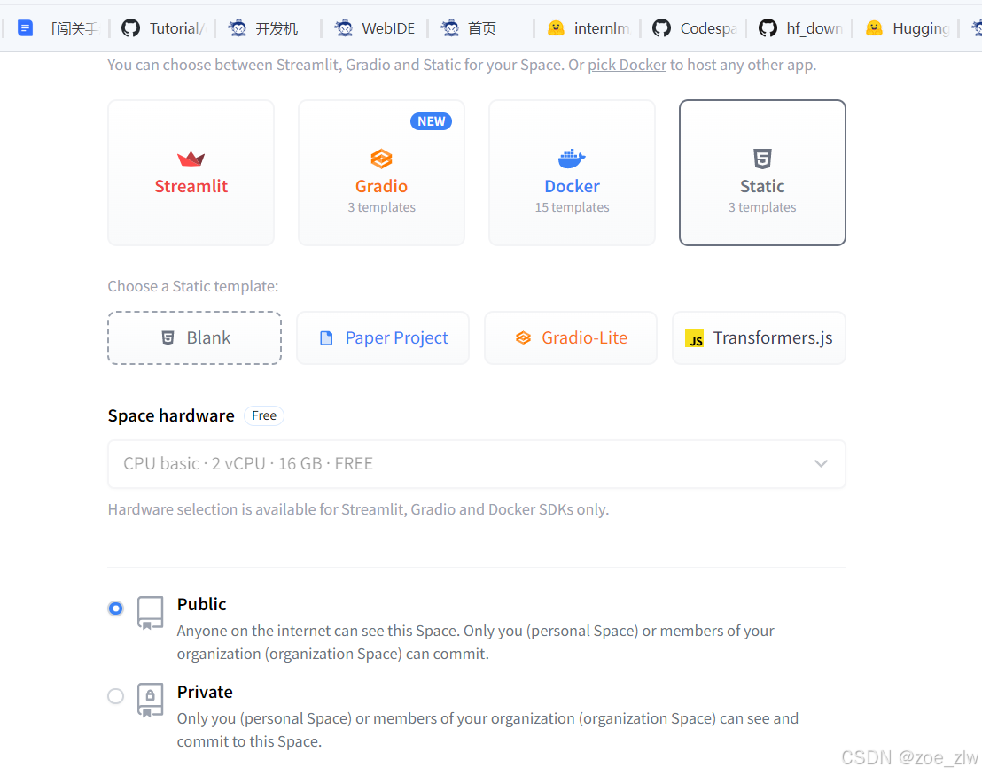Click 'Choose a Static template:' label

click(x=193, y=286)
